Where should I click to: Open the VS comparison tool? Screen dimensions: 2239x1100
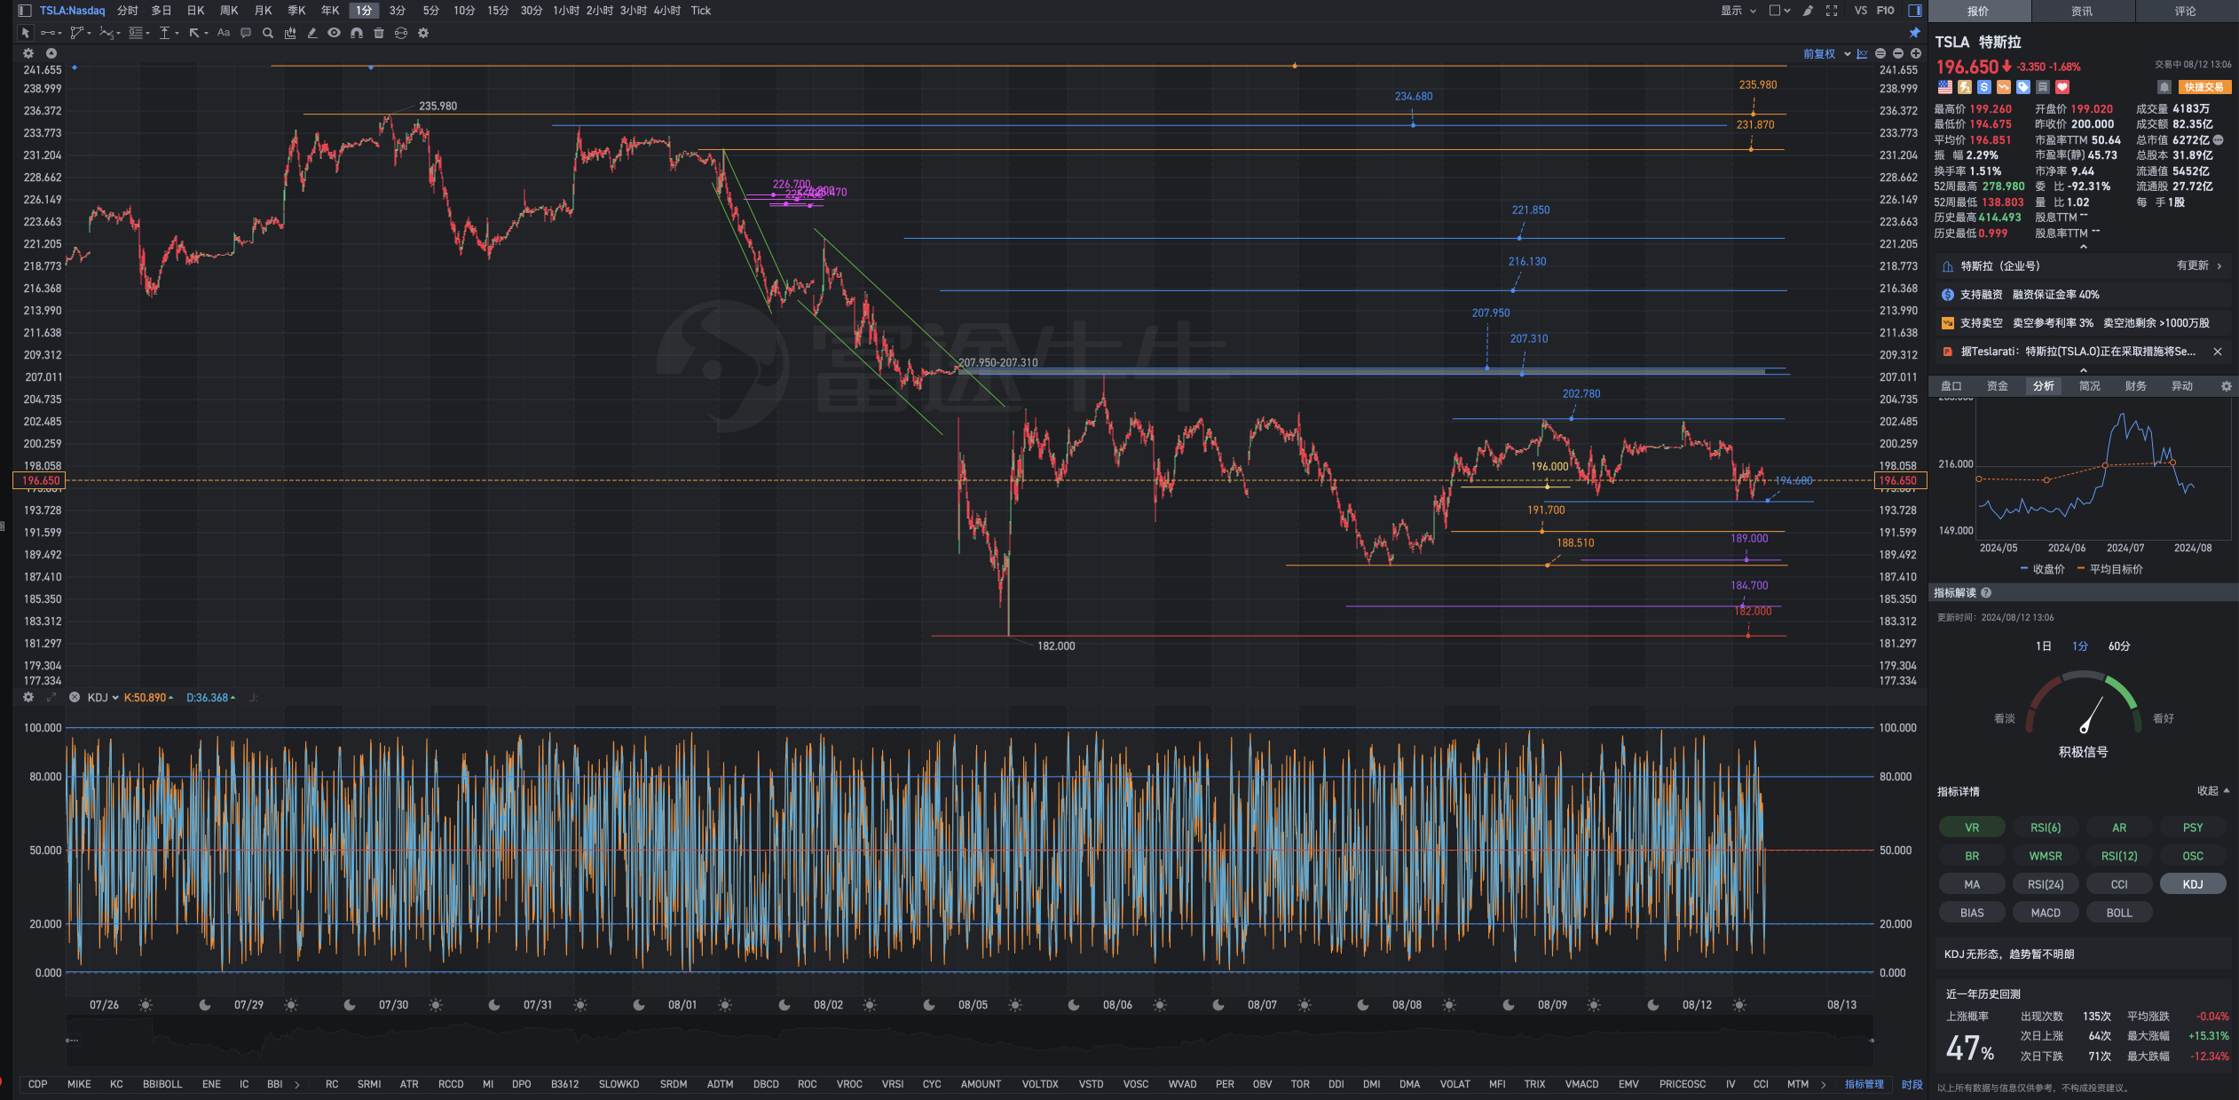pos(1861,11)
